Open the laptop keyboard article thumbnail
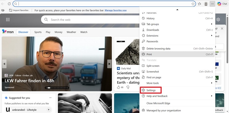 [x=85, y=103]
